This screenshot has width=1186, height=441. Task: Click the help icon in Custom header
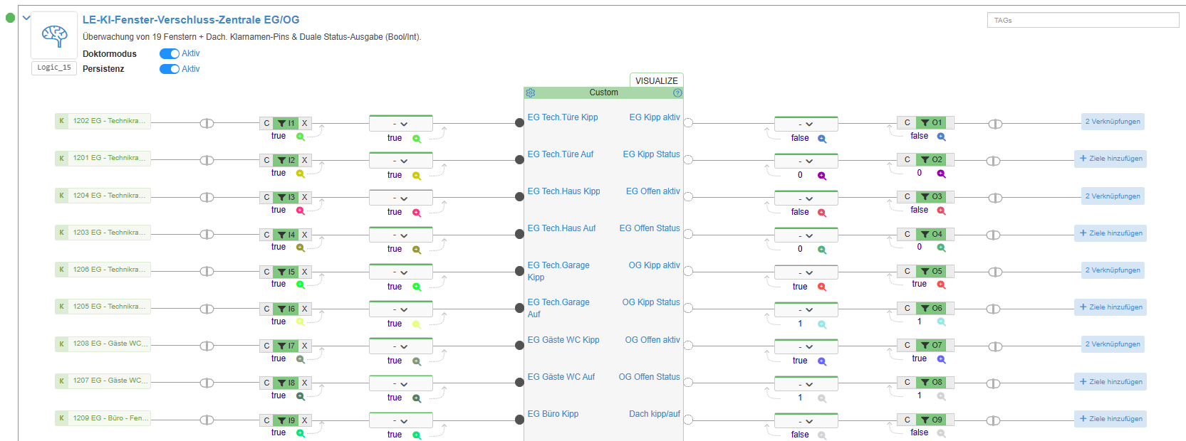pyautogui.click(x=677, y=93)
